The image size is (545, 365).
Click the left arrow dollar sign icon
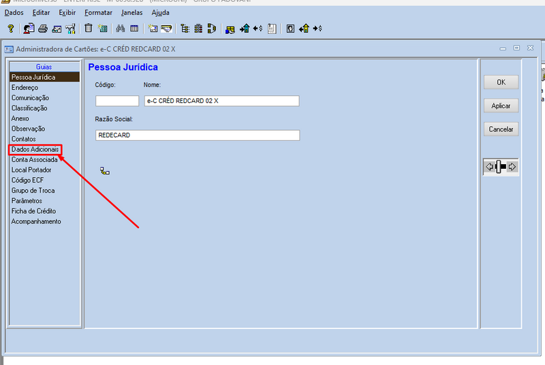[258, 29]
